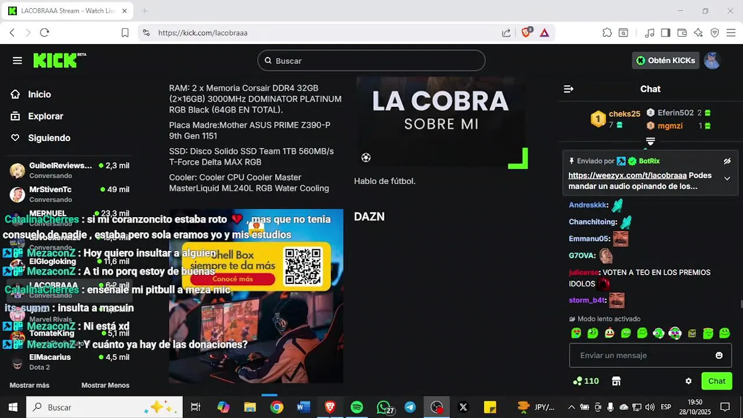The image size is (743, 418).
Task: Open Brave Shields lion icon
Action: click(526, 33)
